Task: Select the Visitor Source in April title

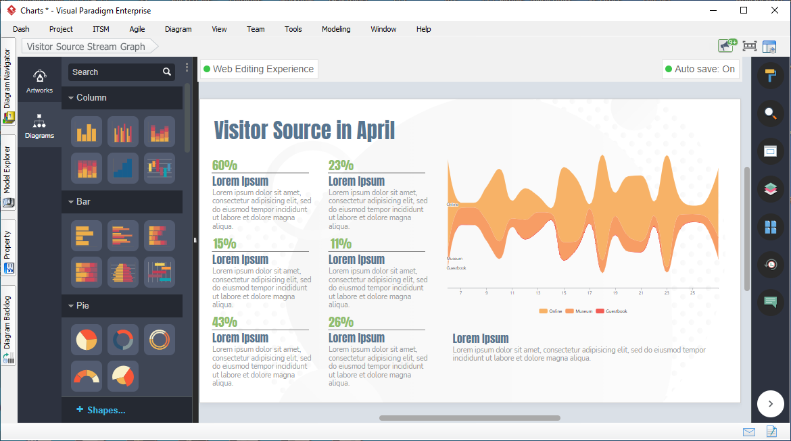Action: [304, 130]
